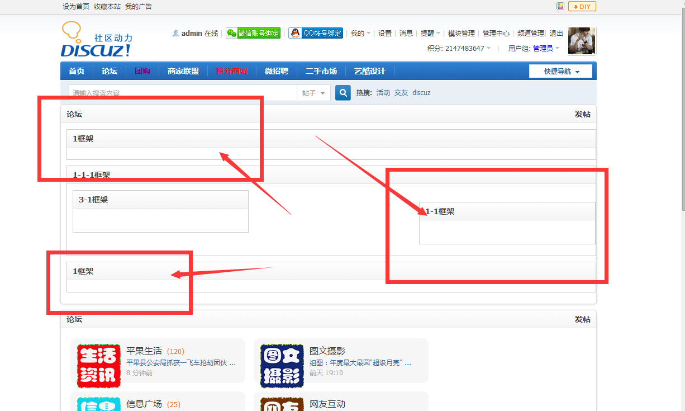685x411 pixels.
Task: Expand the 积分 points dropdown
Action: [x=459, y=49]
